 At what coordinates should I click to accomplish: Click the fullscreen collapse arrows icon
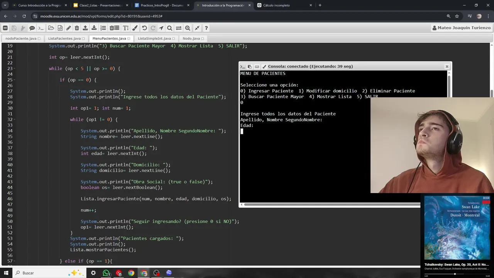[197, 28]
